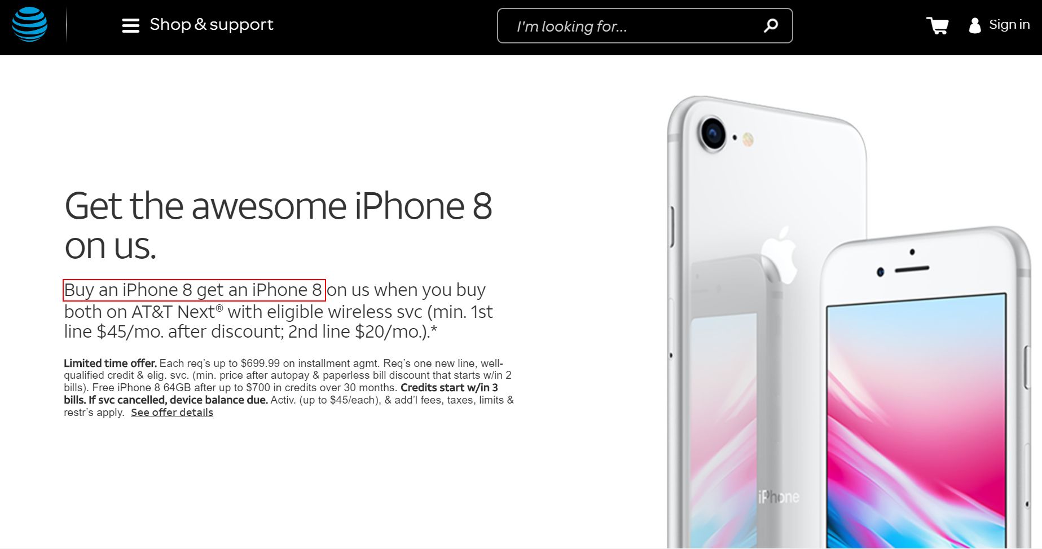The width and height of the screenshot is (1042, 549).
Task: Click the user profile icon
Action: (x=975, y=25)
